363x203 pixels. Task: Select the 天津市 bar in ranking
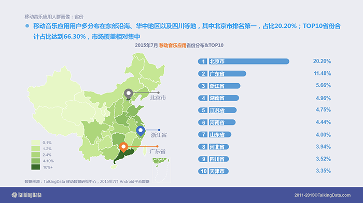tap(218, 171)
